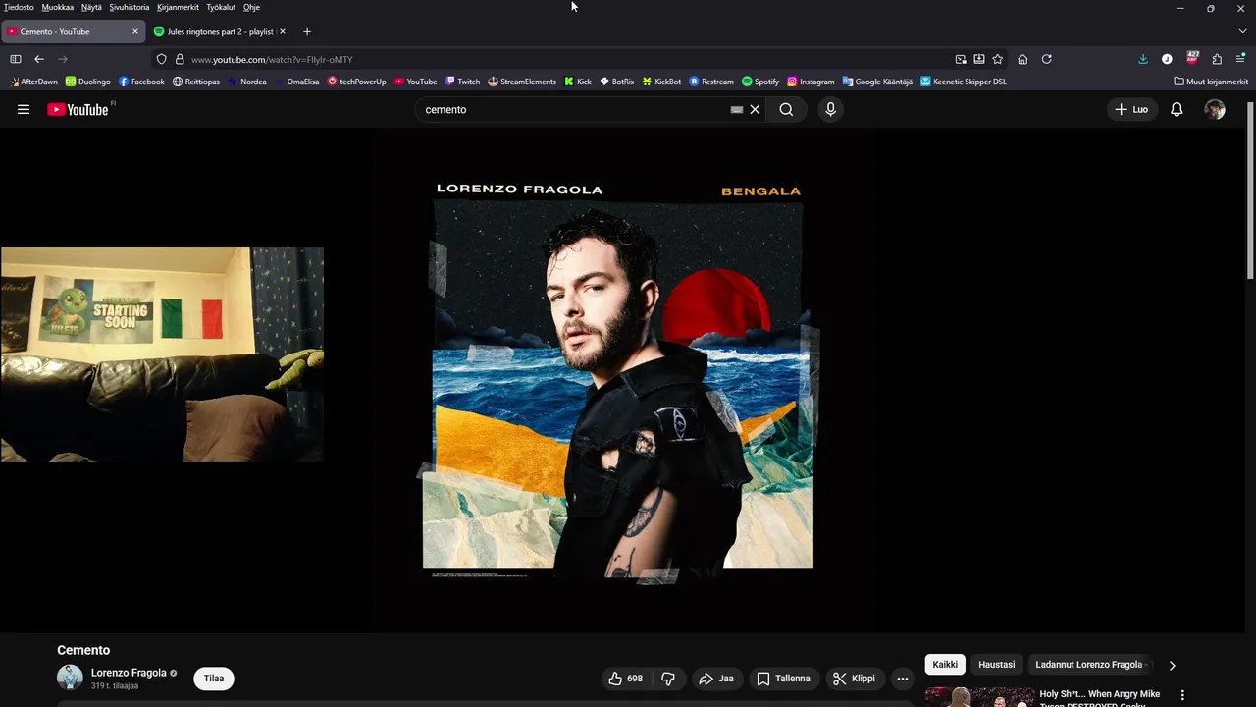The width and height of the screenshot is (1256, 707).
Task: Open the Ohje menu
Action: click(251, 7)
